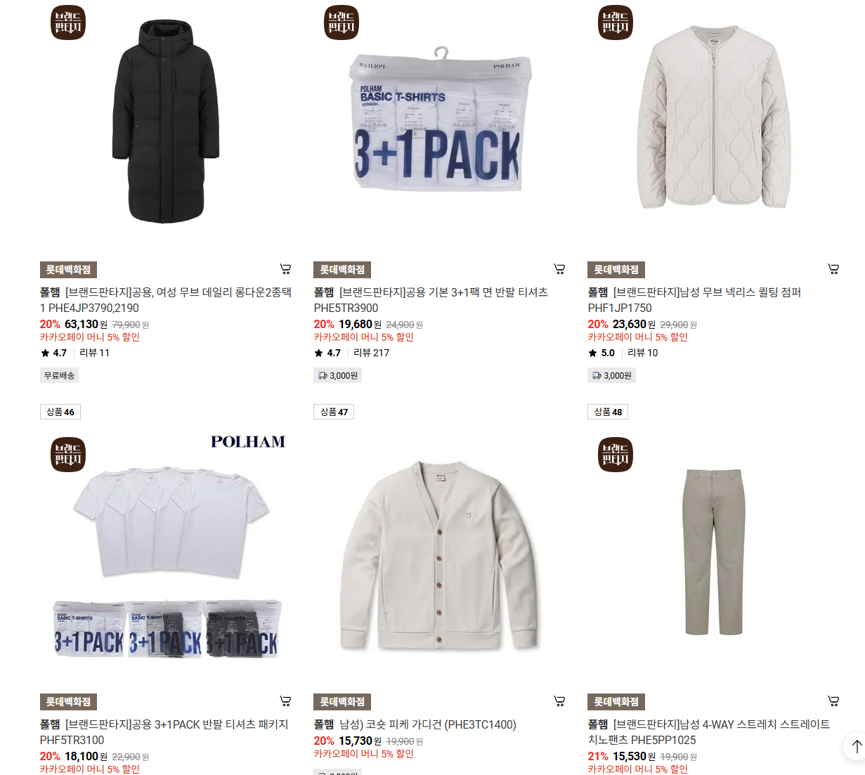Open white t-shirts package product image

pyautogui.click(x=166, y=553)
